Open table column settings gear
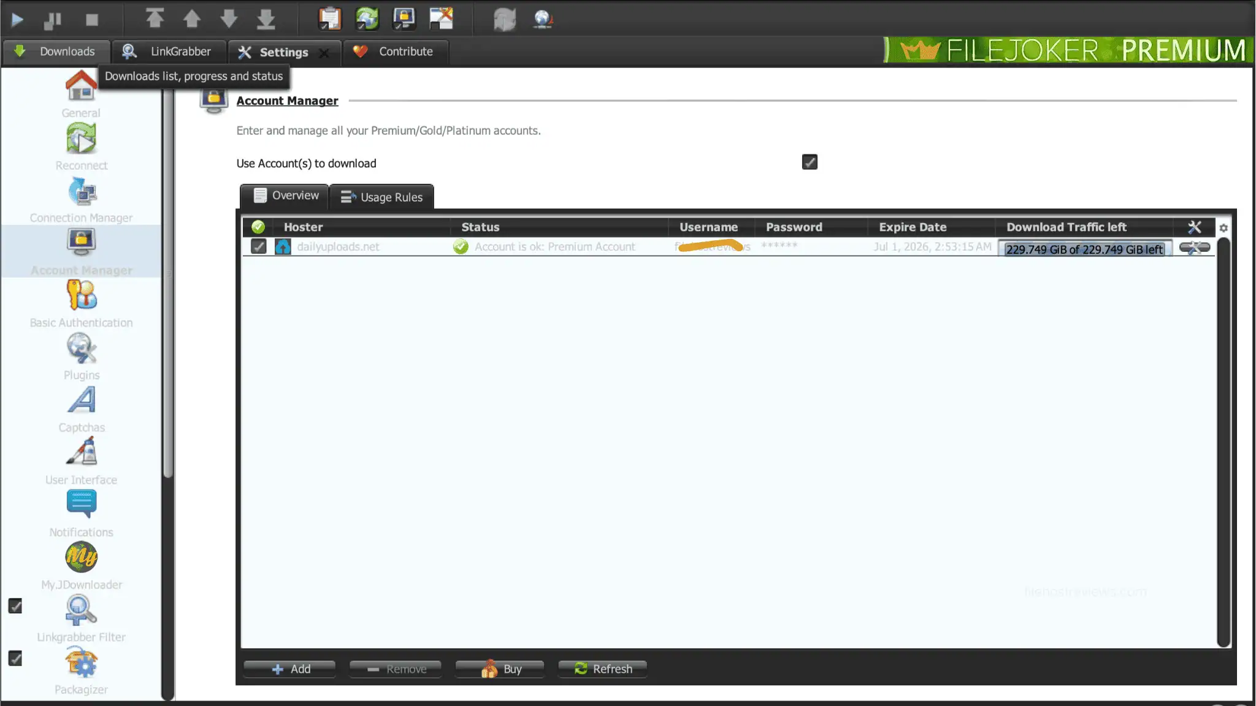 (1223, 228)
